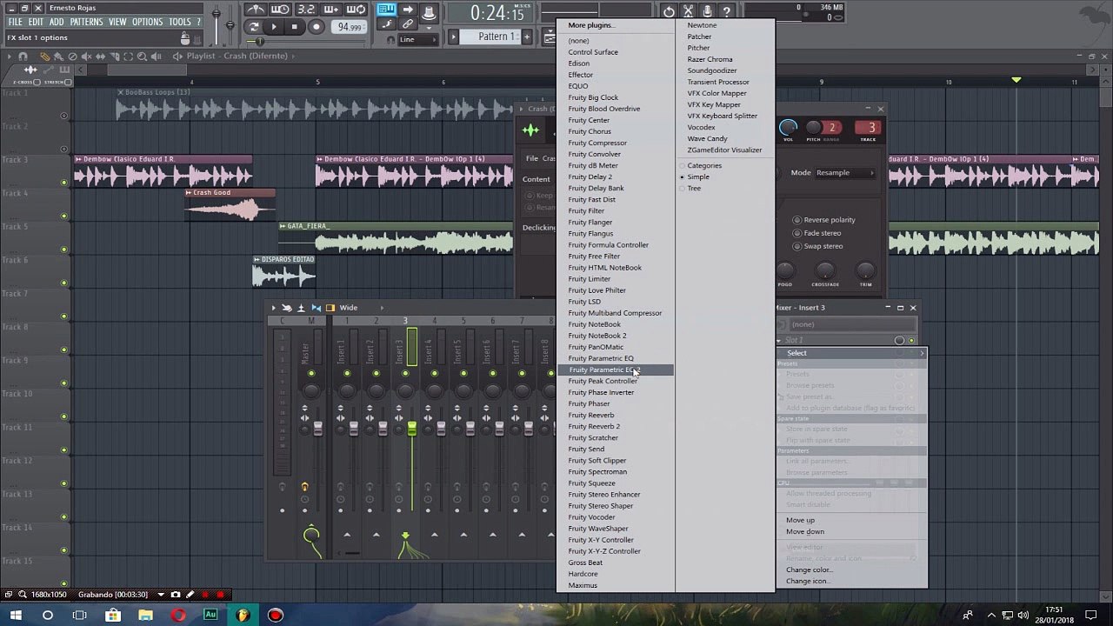Open the one-click audio recording mic icon
This screenshot has width=1113, height=626.
707,11
